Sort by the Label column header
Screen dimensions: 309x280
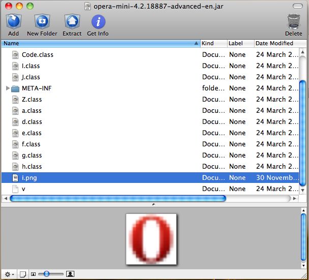point(241,43)
